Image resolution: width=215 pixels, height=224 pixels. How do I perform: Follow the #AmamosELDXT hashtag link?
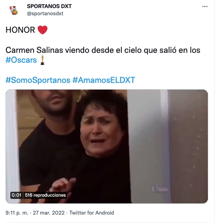(104, 80)
